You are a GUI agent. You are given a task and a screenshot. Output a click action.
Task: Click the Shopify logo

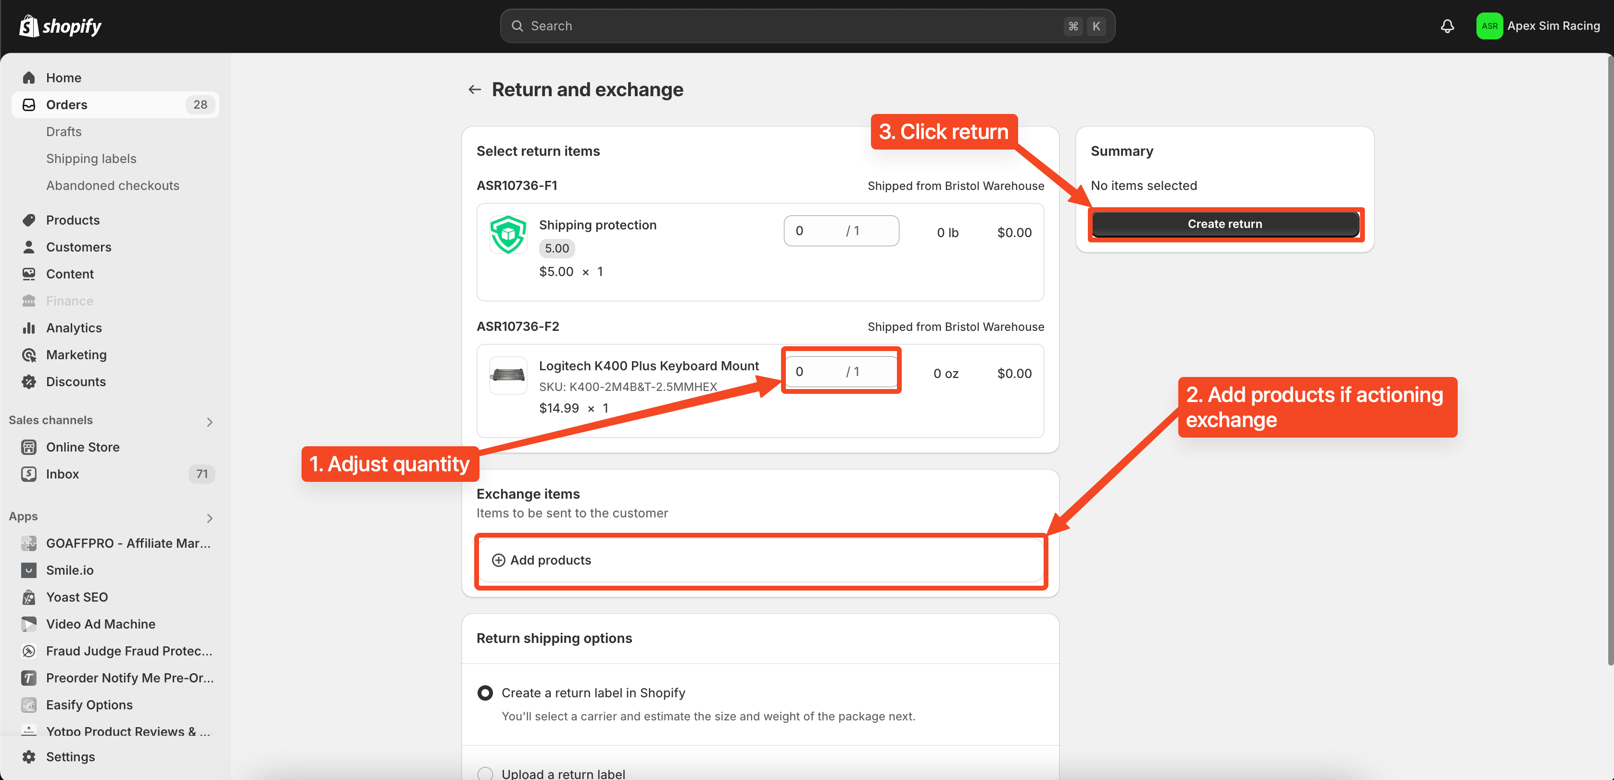(x=60, y=25)
